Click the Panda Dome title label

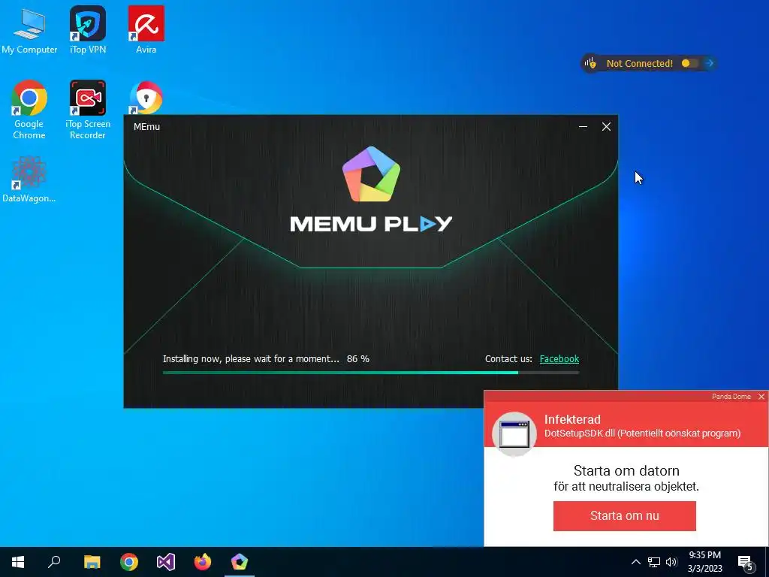[731, 397]
